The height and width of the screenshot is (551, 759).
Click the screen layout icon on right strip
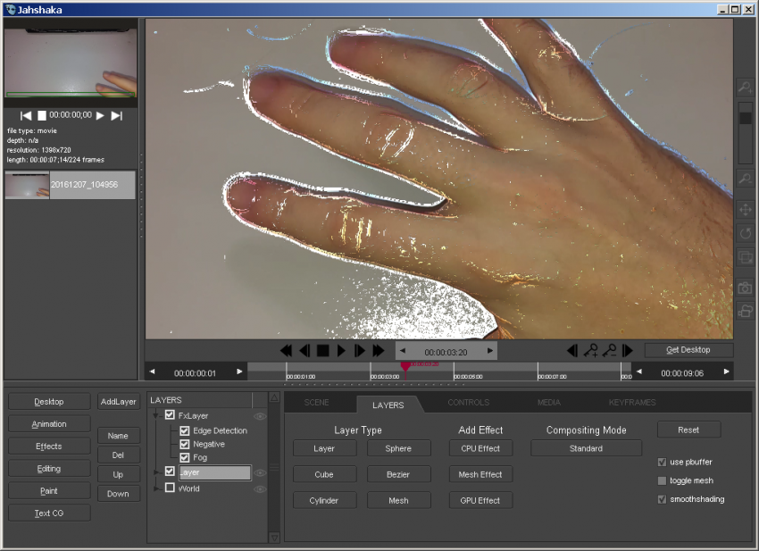click(745, 256)
